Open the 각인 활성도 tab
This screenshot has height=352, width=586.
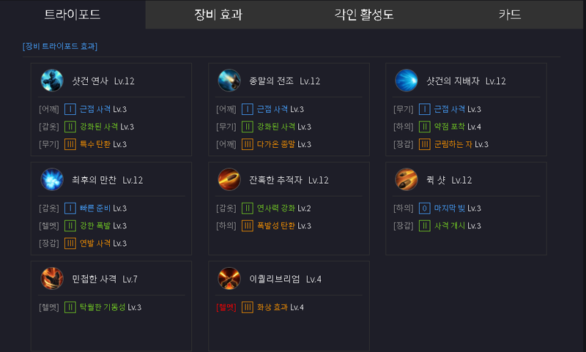tap(364, 15)
